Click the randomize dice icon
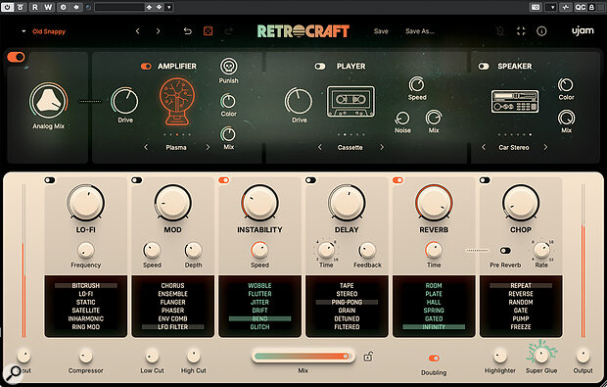Image resolution: width=607 pixels, height=387 pixels. (x=208, y=31)
